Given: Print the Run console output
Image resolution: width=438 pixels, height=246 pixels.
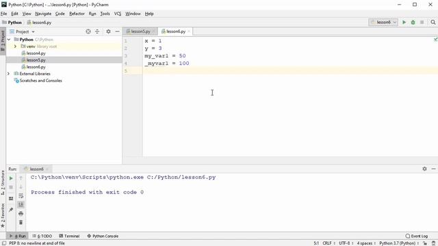Looking at the screenshot, I should click(x=21, y=214).
